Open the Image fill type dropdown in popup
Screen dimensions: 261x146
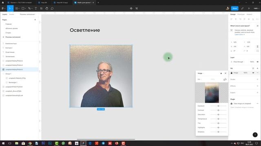pyautogui.click(x=201, y=73)
